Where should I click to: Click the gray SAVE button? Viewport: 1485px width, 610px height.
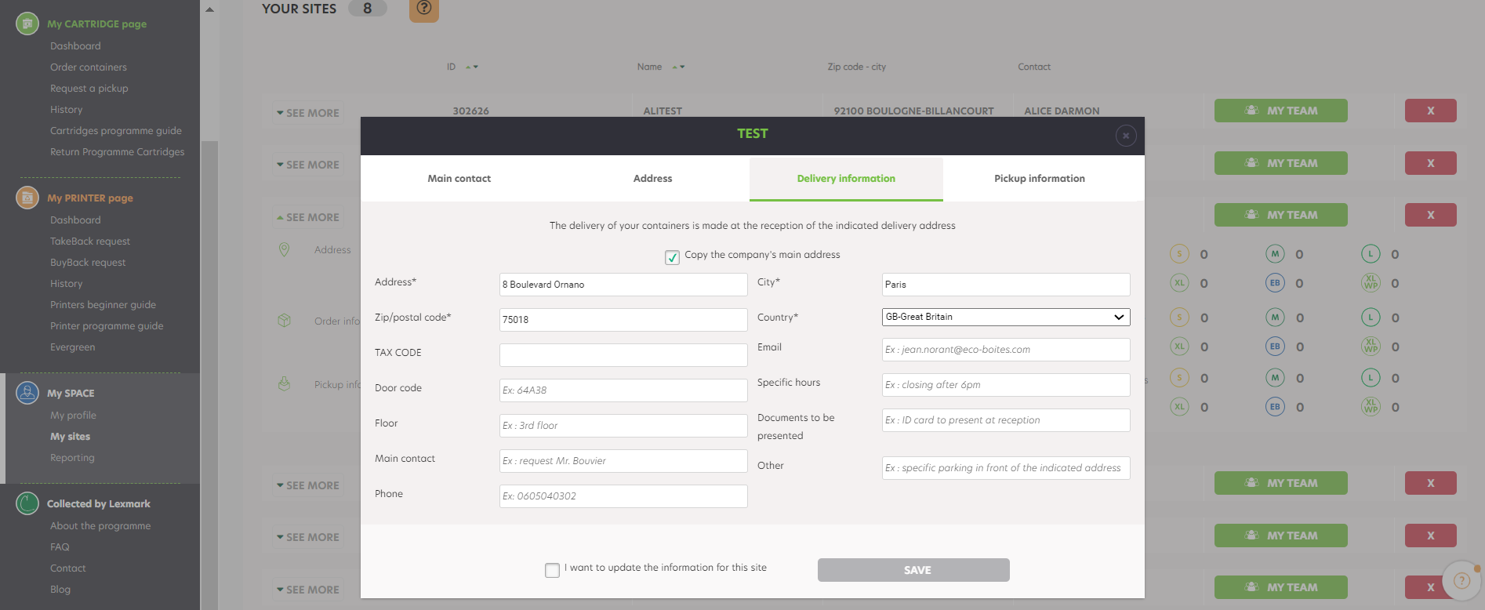(913, 570)
